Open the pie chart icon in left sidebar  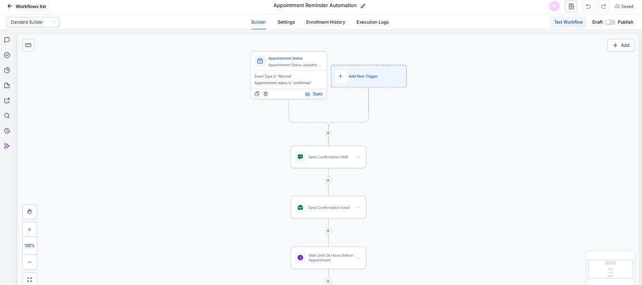click(x=7, y=70)
